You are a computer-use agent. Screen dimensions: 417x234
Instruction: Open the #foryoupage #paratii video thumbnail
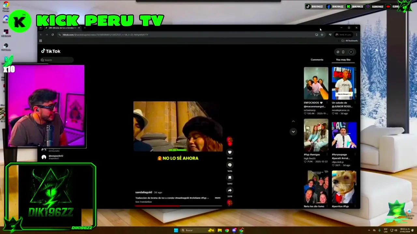click(x=344, y=135)
